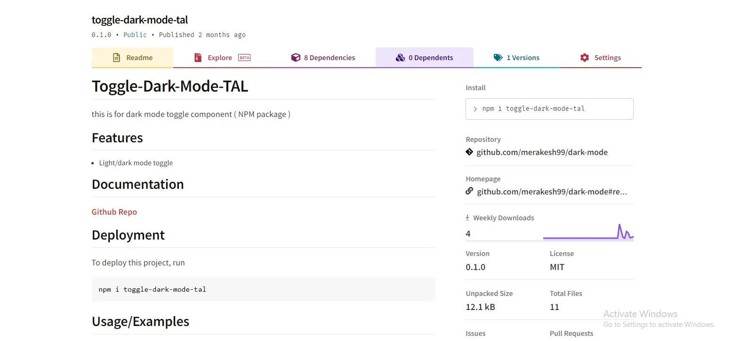The image size is (732, 341).
Task: Click the Settings gear icon
Action: (x=584, y=57)
